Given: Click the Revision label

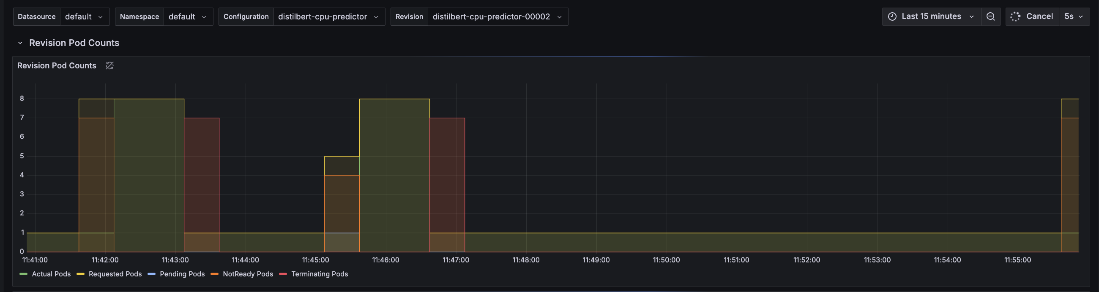Looking at the screenshot, I should tap(409, 16).
